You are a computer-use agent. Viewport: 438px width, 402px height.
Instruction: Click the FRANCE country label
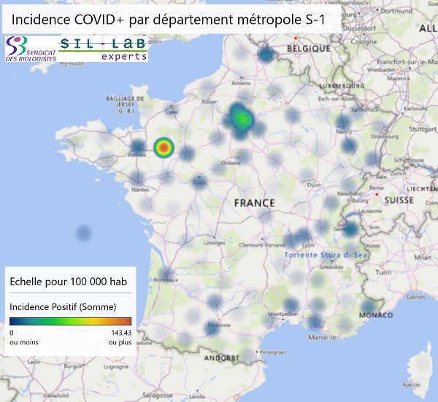(x=254, y=202)
